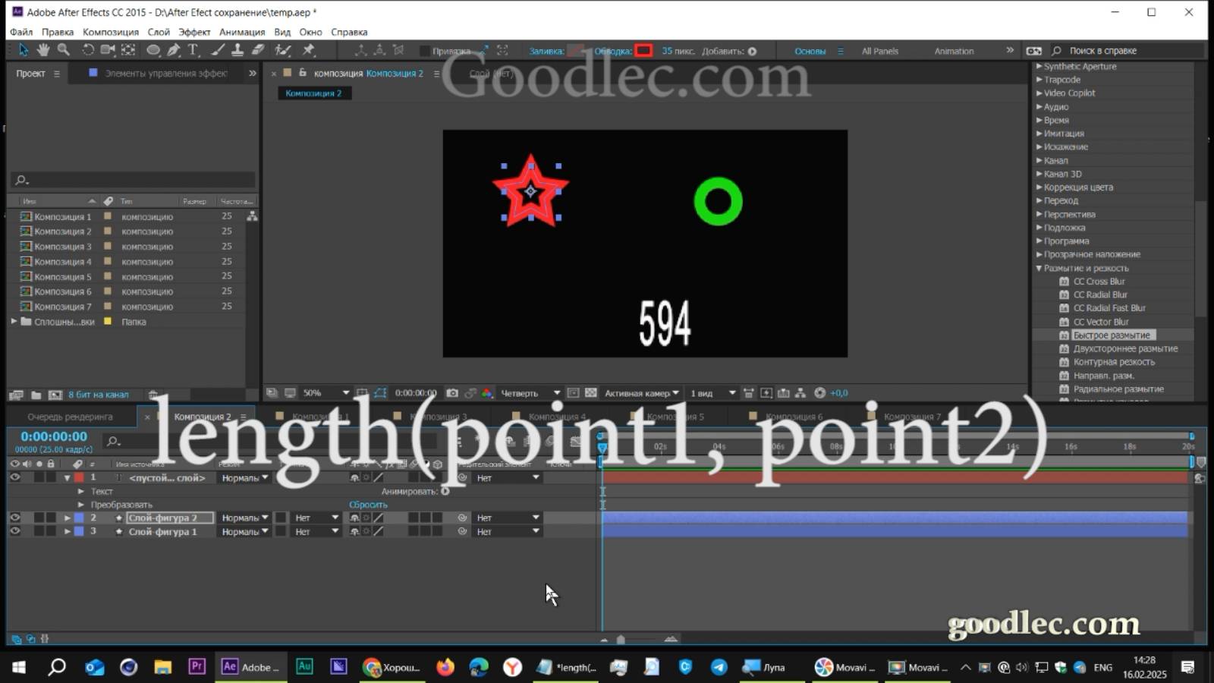Open the Файл menu
Screen dimensions: 1214x683
point(21,32)
